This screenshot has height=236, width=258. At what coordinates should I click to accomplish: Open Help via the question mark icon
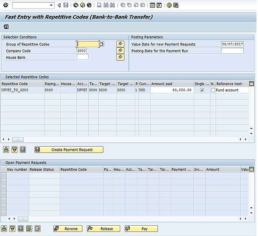[169, 5]
